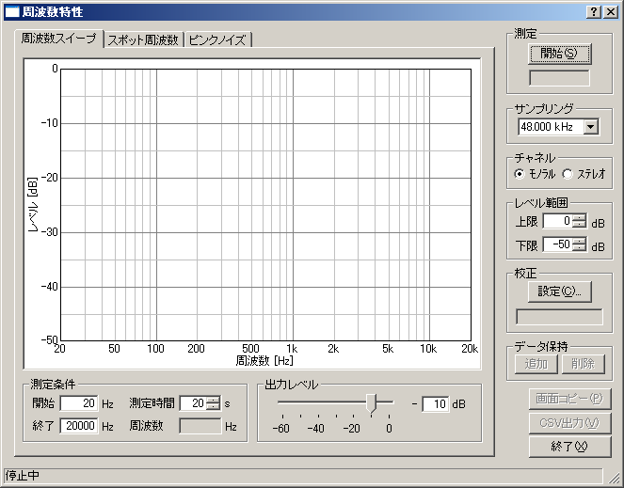Click the title bar help question mark

(x=593, y=12)
